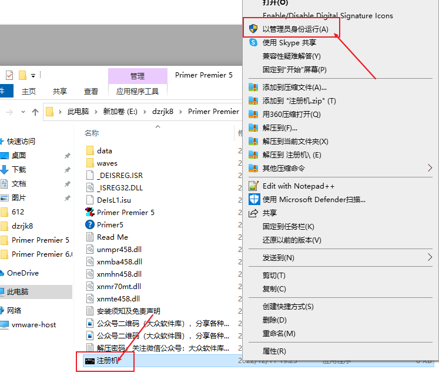439x386 pixels.
Task: Click 360 zip icon beside 解压到(F)...
Action: [253, 127]
